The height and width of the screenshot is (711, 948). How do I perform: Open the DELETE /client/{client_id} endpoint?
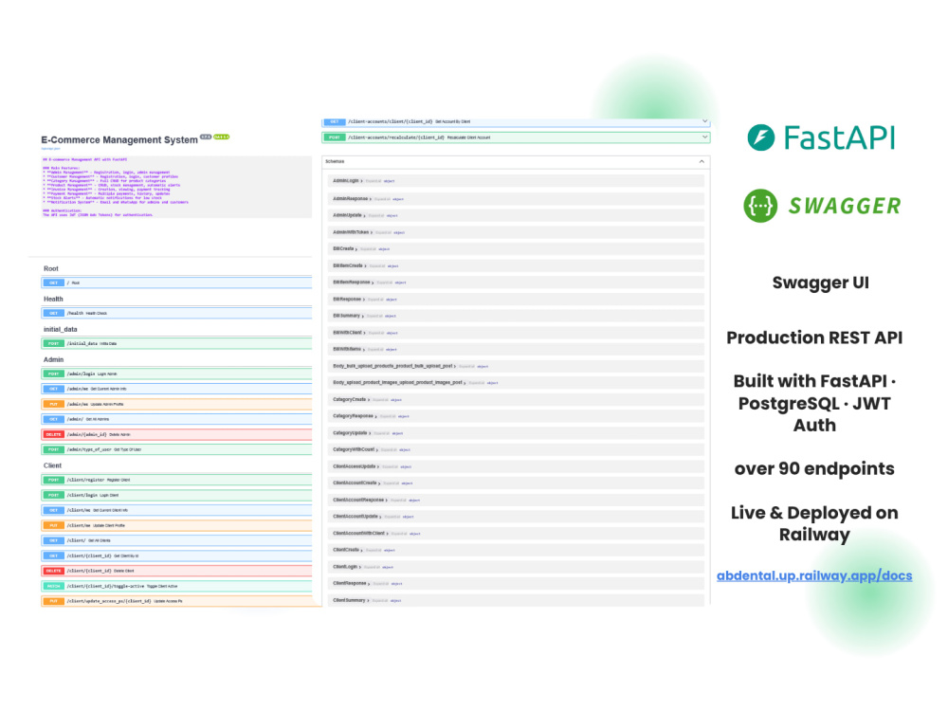176,571
